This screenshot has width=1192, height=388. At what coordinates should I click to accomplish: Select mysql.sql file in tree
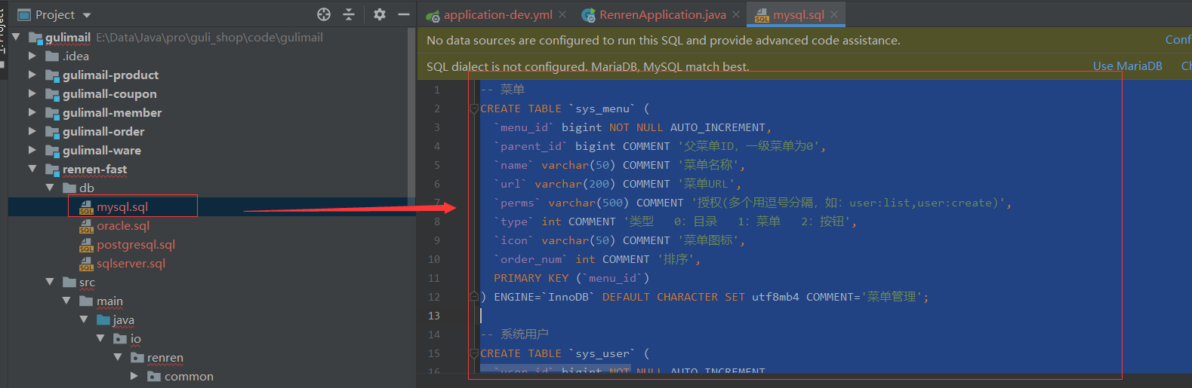[122, 206]
